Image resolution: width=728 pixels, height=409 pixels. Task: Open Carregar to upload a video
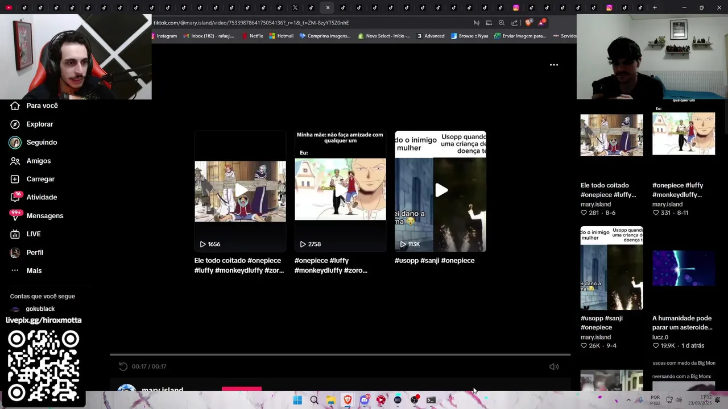(x=32, y=179)
